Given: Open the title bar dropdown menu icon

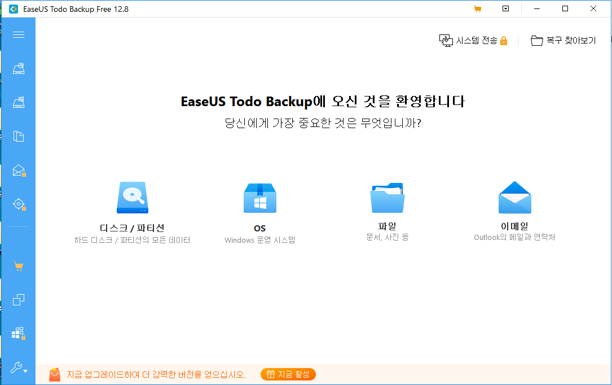Looking at the screenshot, I should 505,8.
